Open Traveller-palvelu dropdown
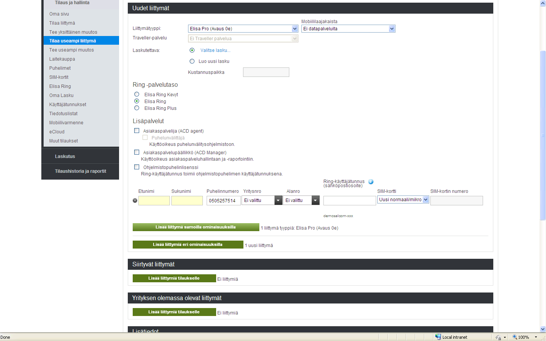This screenshot has height=341, width=546. click(243, 39)
